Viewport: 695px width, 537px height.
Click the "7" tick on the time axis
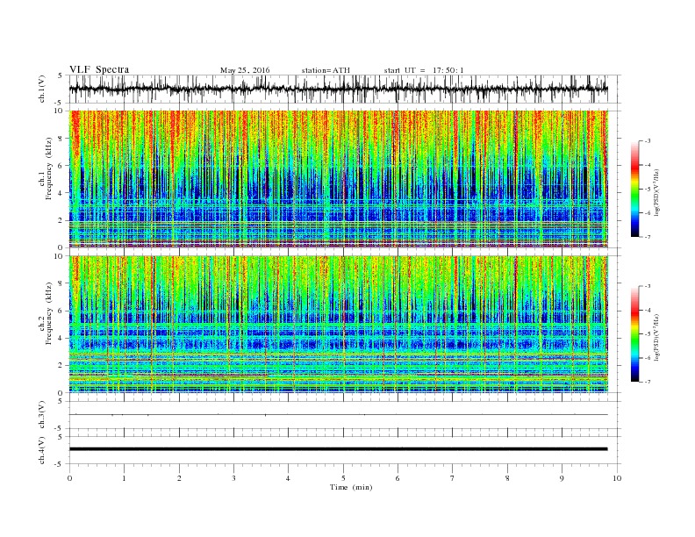[453, 478]
